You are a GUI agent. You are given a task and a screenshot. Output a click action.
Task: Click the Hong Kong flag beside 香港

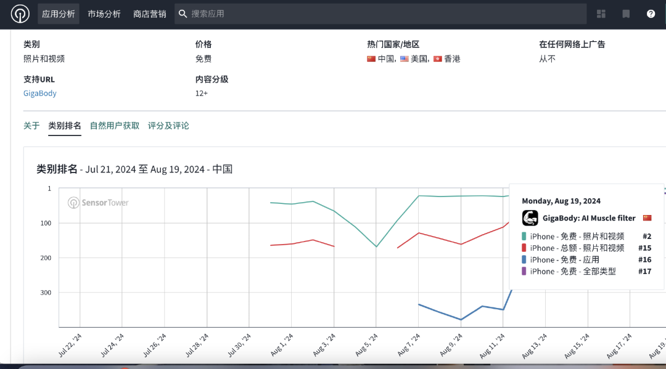(x=437, y=59)
